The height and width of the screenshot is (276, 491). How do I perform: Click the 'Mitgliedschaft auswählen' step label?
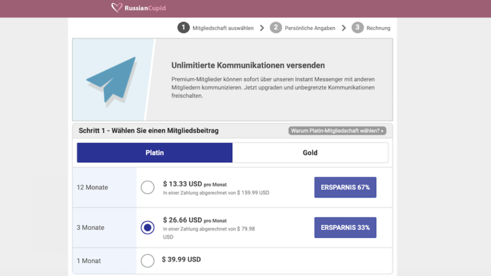tap(223, 28)
